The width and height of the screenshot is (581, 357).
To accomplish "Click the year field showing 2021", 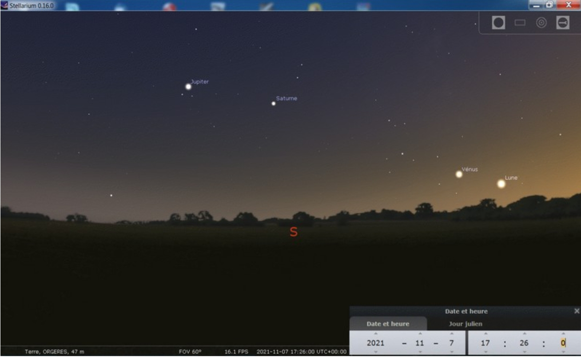I will point(376,343).
